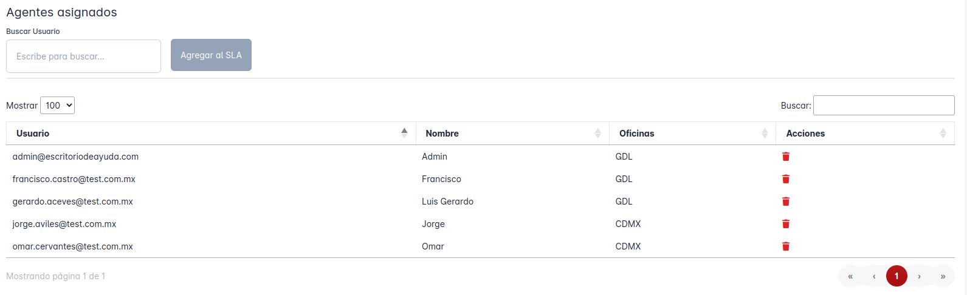
Task: Jump to last page of results
Action: 943,276
